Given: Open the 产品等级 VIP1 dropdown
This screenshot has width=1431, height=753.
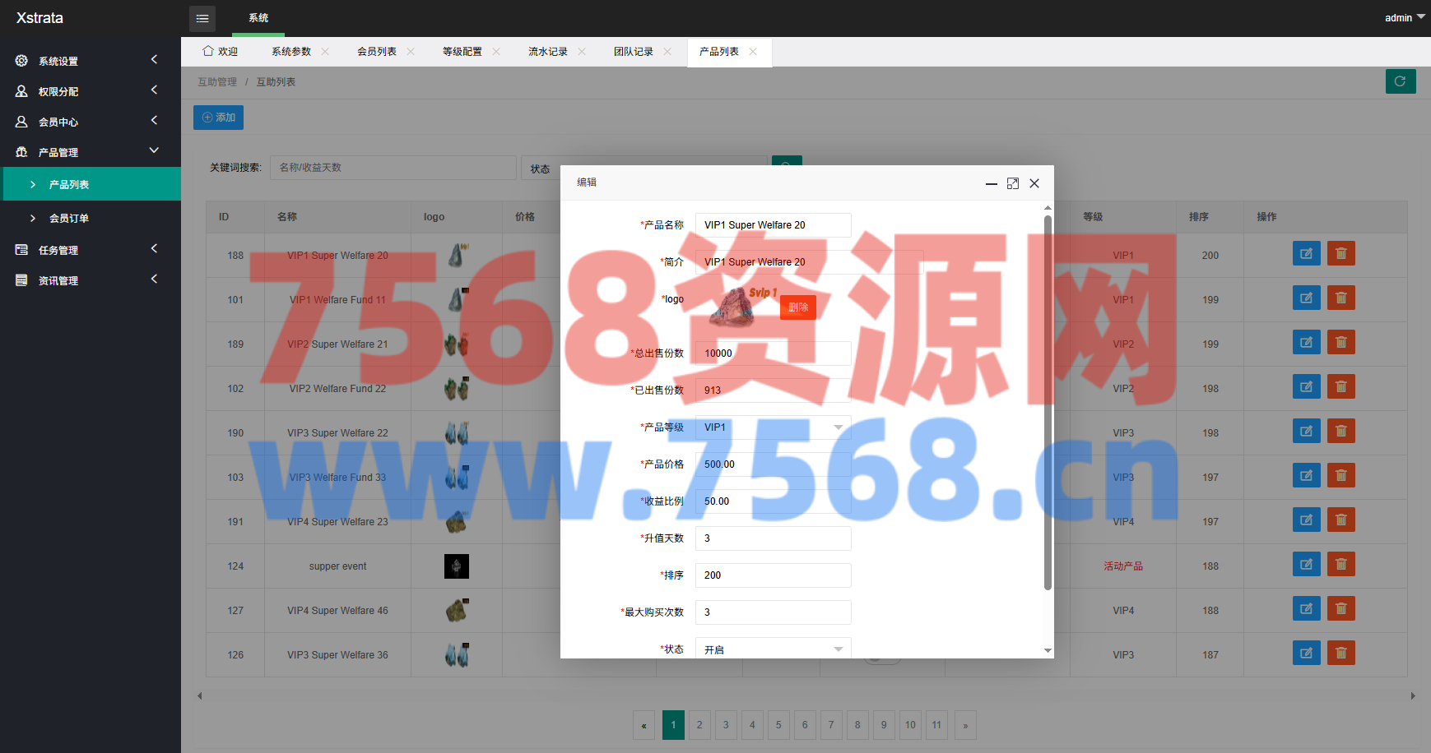Looking at the screenshot, I should pos(772,427).
